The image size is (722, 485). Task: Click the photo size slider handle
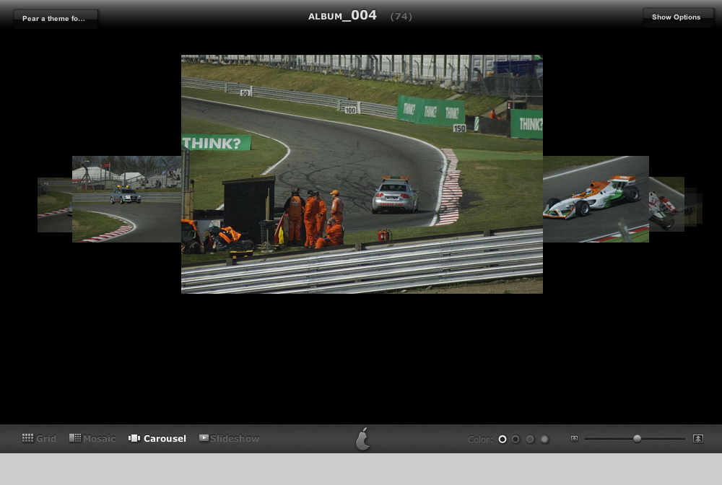tap(637, 439)
